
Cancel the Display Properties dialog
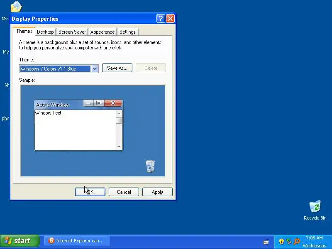[x=124, y=192]
